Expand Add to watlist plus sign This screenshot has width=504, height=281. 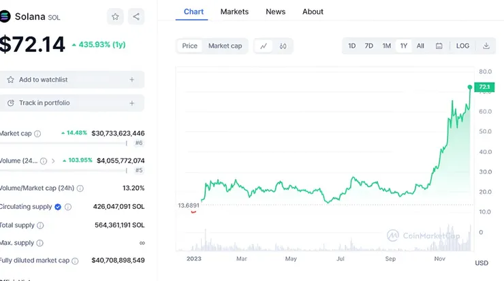point(131,80)
